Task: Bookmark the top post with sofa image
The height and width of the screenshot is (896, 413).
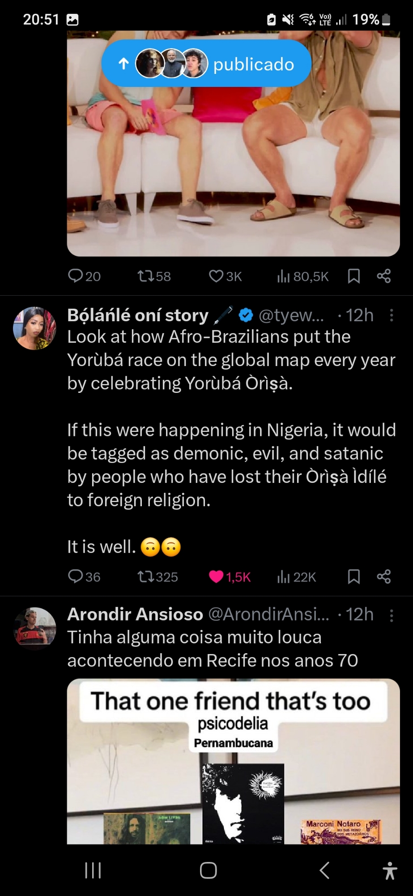Action: tap(354, 276)
